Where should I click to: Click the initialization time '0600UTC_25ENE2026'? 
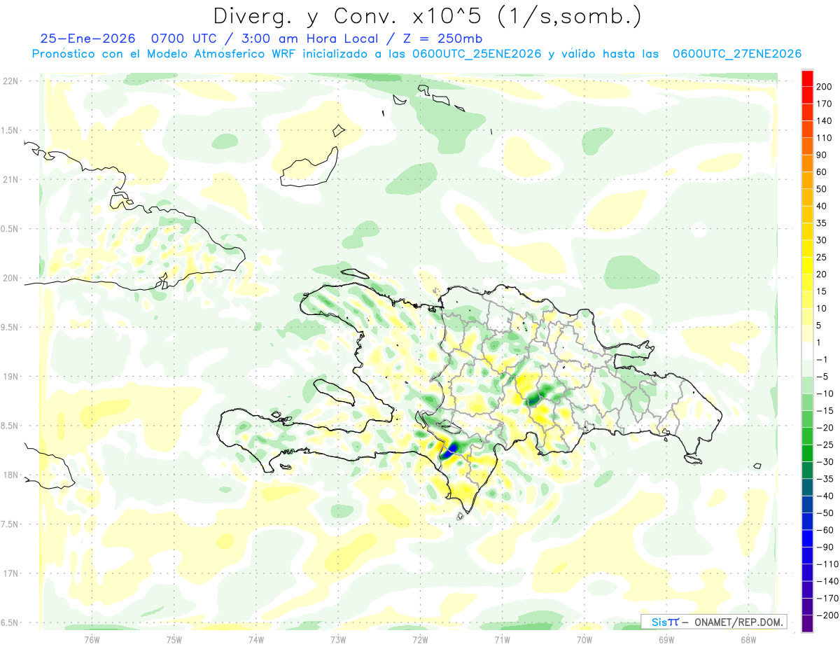[x=477, y=54]
